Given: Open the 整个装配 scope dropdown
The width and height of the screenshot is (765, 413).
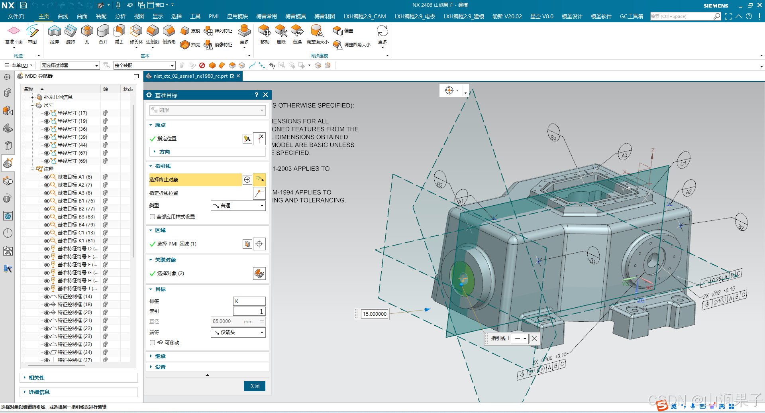Looking at the screenshot, I should point(144,65).
